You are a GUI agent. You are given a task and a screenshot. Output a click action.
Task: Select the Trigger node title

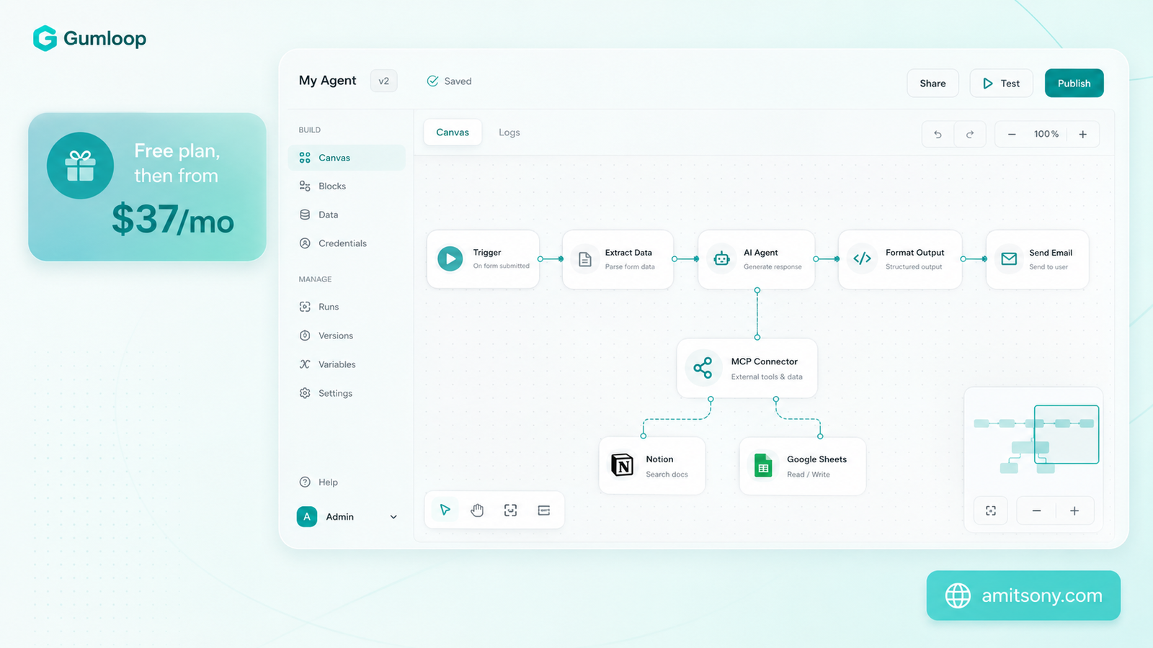(x=487, y=253)
